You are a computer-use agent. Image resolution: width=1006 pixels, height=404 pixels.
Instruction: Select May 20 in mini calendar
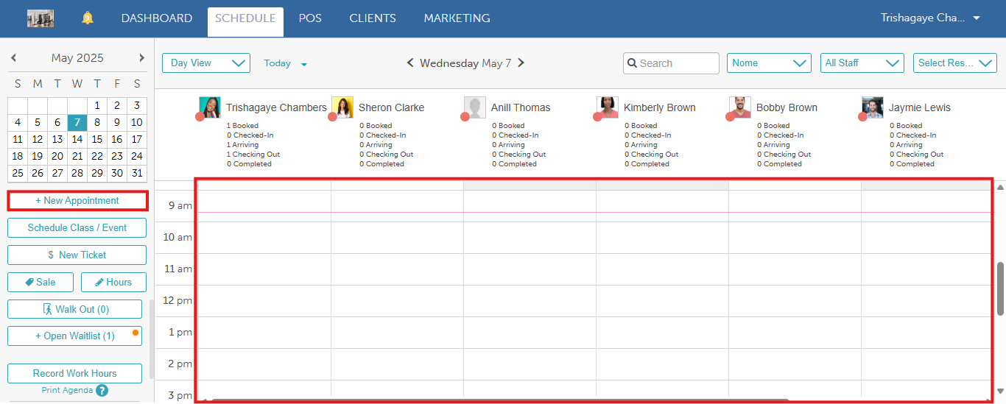[x=57, y=156]
